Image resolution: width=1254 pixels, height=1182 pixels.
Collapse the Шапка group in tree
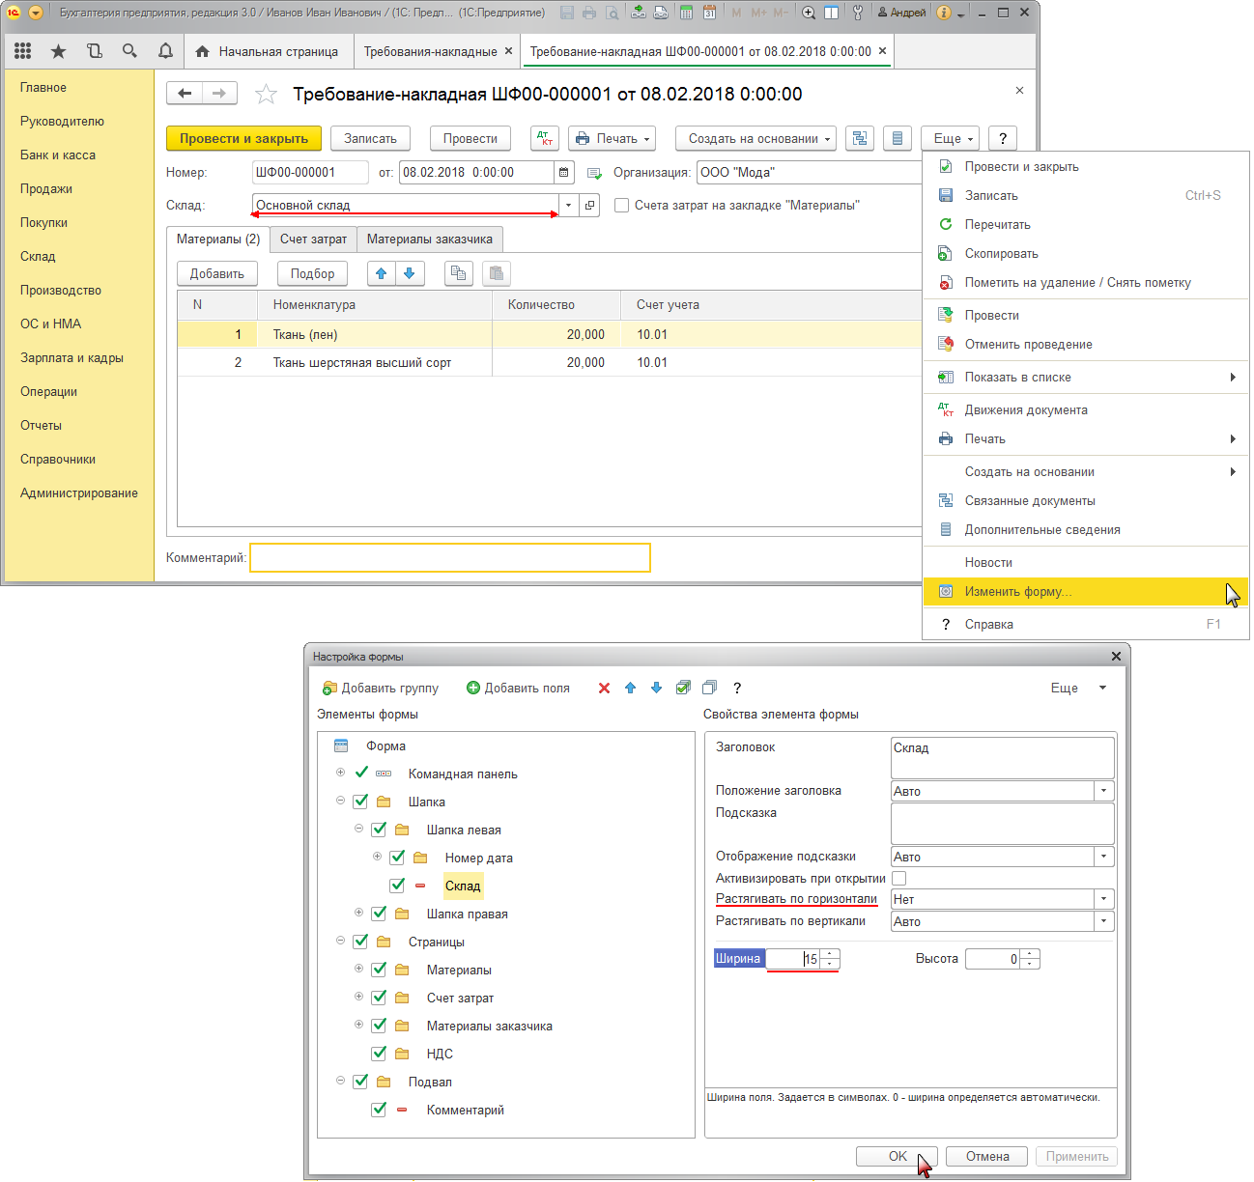click(x=340, y=801)
